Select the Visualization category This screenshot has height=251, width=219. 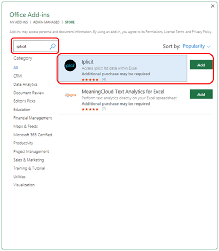(x=24, y=185)
